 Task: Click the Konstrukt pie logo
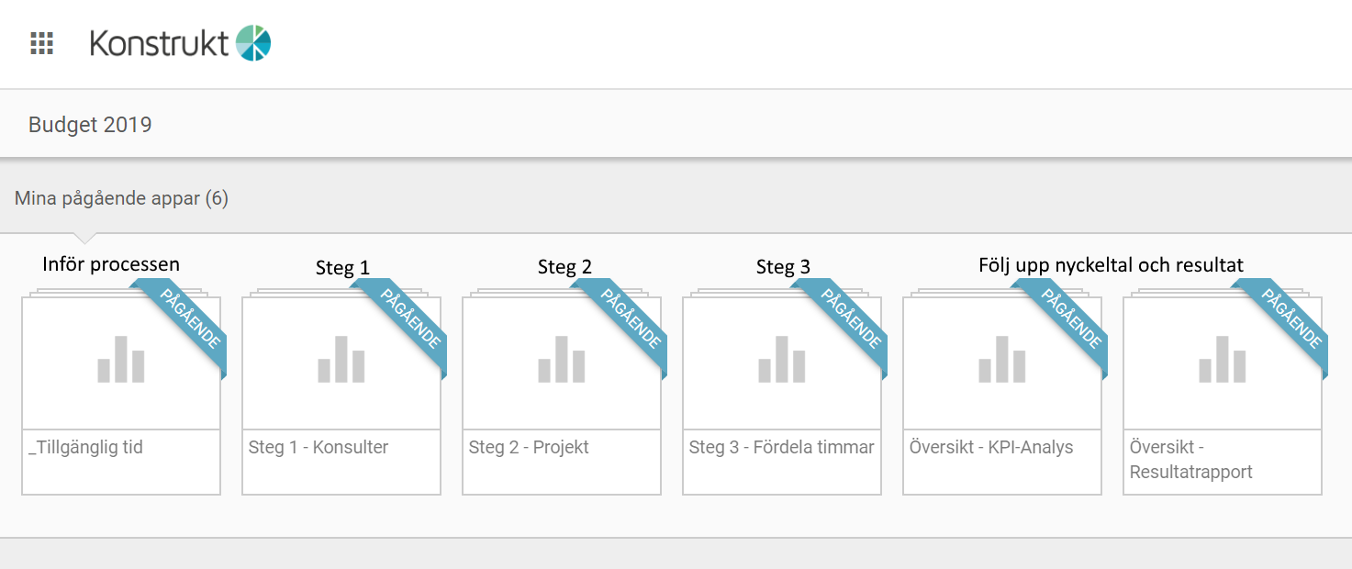253,43
